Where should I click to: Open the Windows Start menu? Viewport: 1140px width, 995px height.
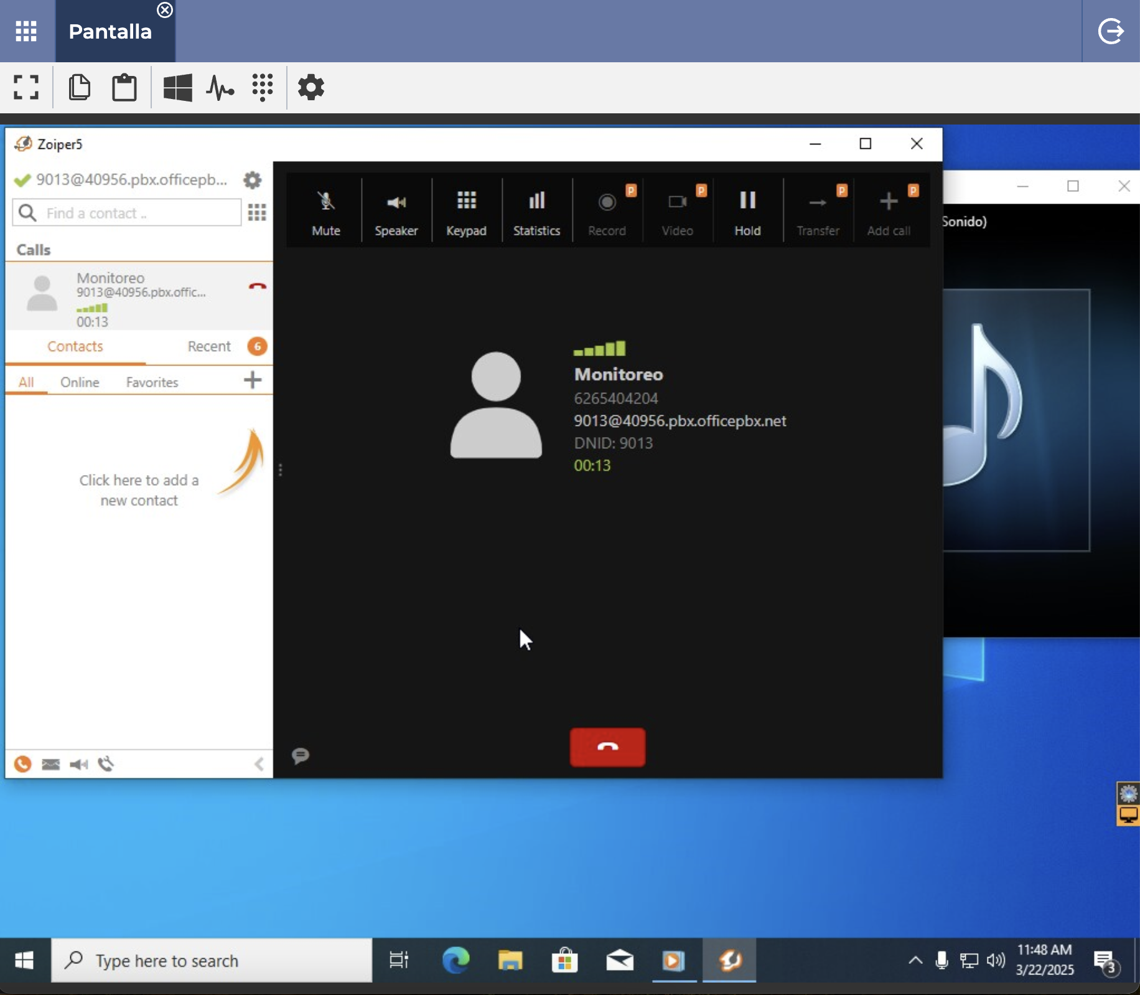point(24,961)
